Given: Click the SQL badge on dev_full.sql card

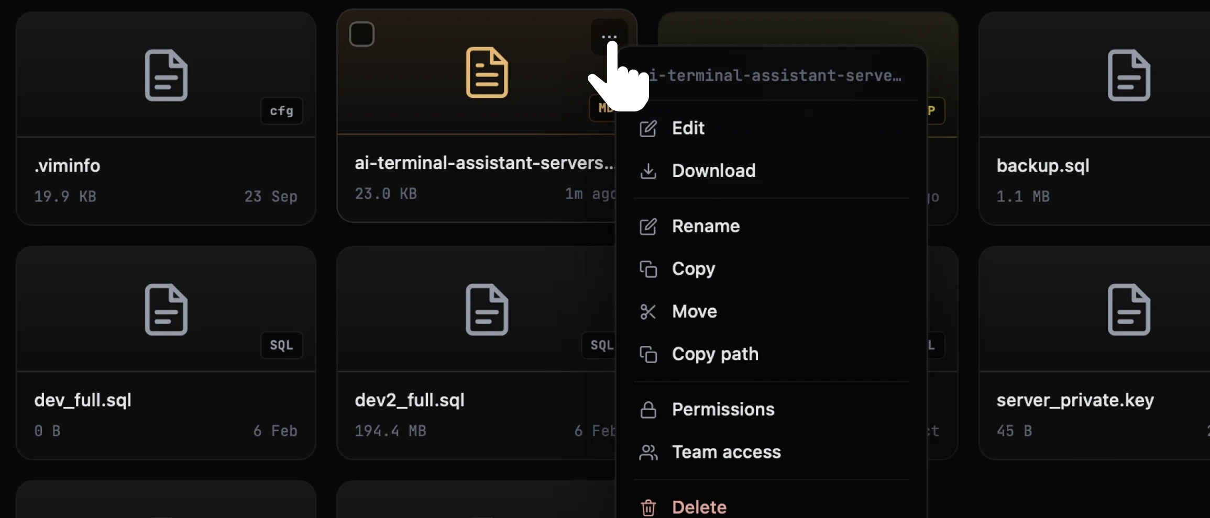Looking at the screenshot, I should 282,345.
